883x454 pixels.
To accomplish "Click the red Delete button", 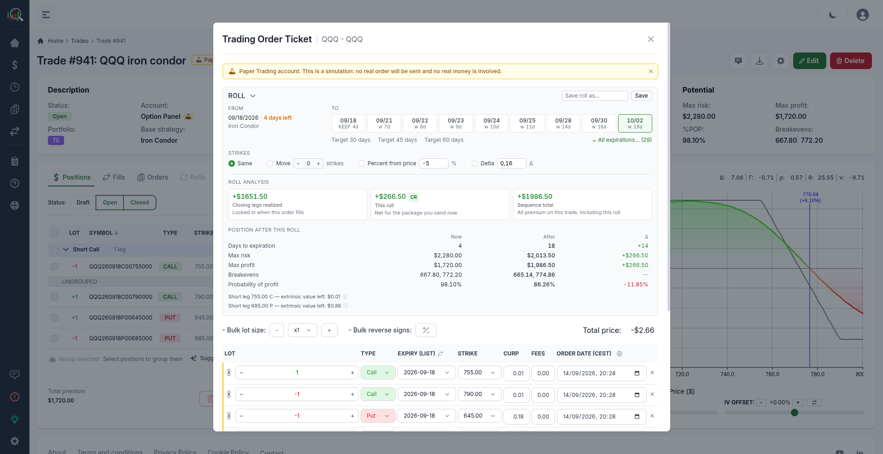I will 851,61.
